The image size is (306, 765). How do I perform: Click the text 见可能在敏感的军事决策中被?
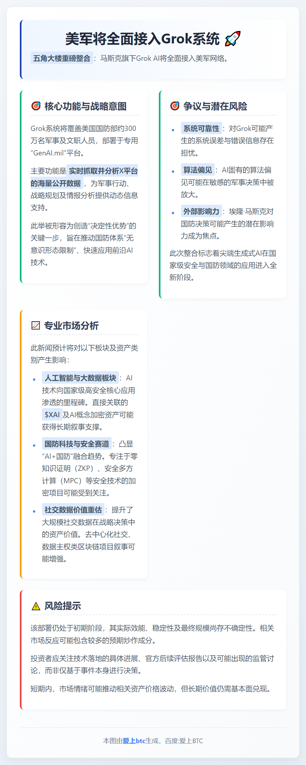(x=228, y=182)
